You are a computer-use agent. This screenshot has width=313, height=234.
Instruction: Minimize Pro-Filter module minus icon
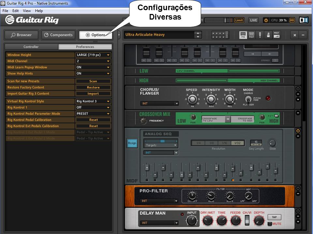298,193
